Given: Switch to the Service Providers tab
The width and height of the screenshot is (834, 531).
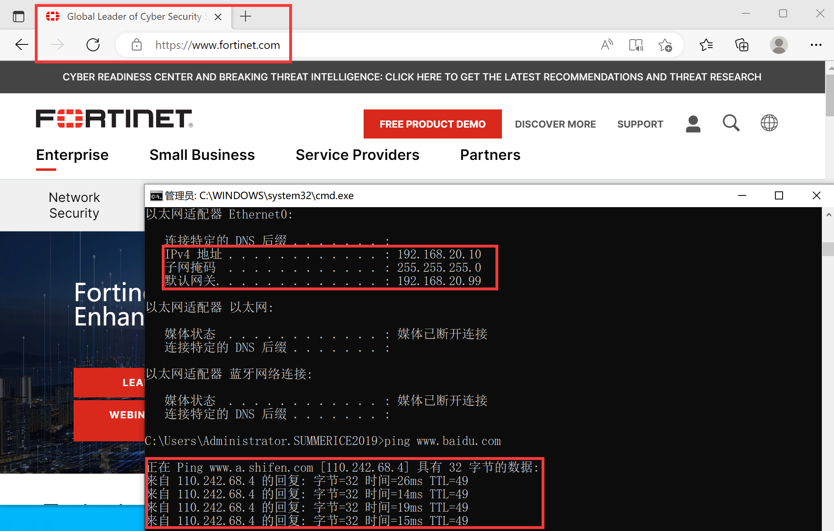Looking at the screenshot, I should [357, 155].
